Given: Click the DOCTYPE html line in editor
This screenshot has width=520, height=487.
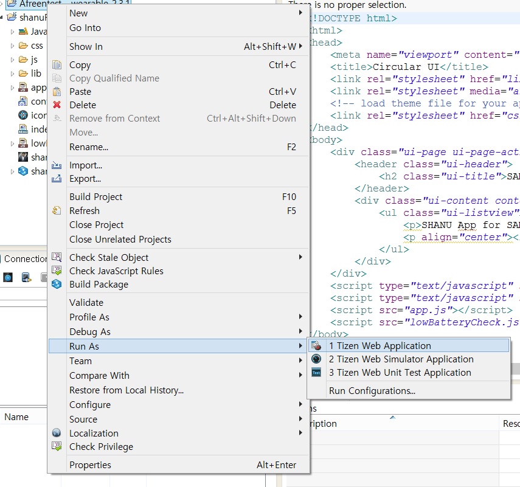Looking at the screenshot, I should [x=353, y=18].
